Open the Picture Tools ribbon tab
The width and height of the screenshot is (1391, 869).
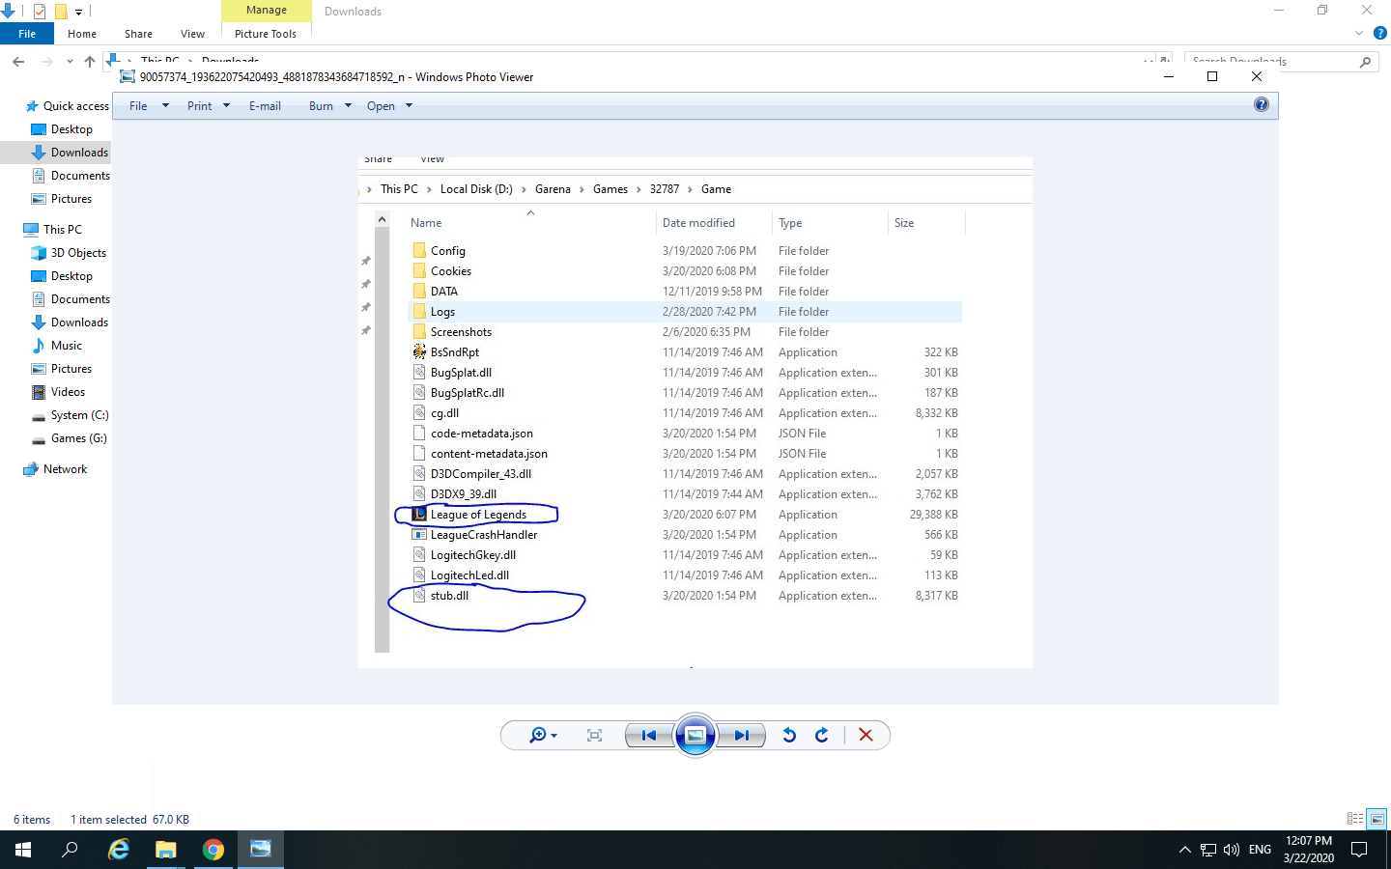[266, 34]
